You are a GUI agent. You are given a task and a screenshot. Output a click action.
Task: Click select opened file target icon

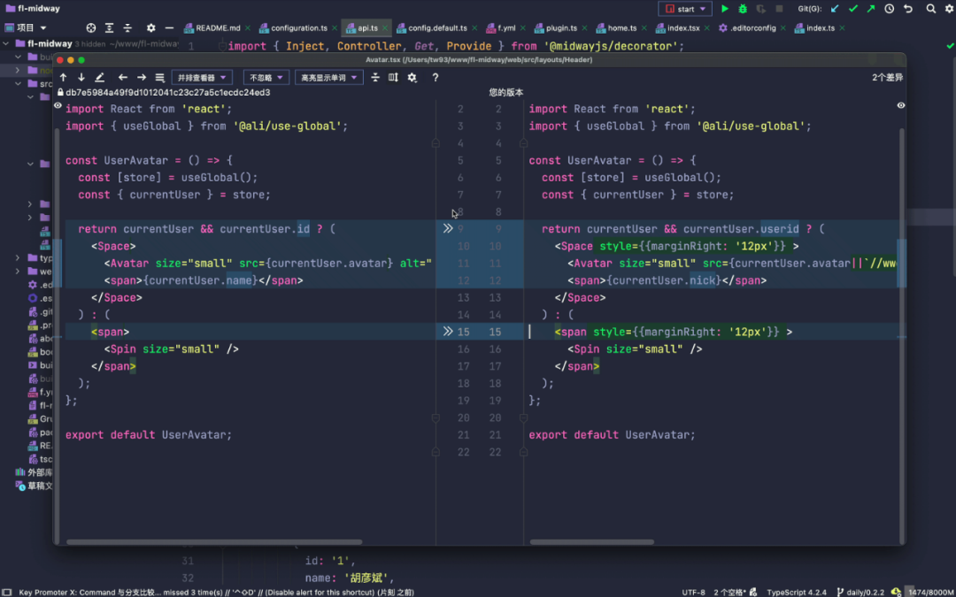pos(91,28)
